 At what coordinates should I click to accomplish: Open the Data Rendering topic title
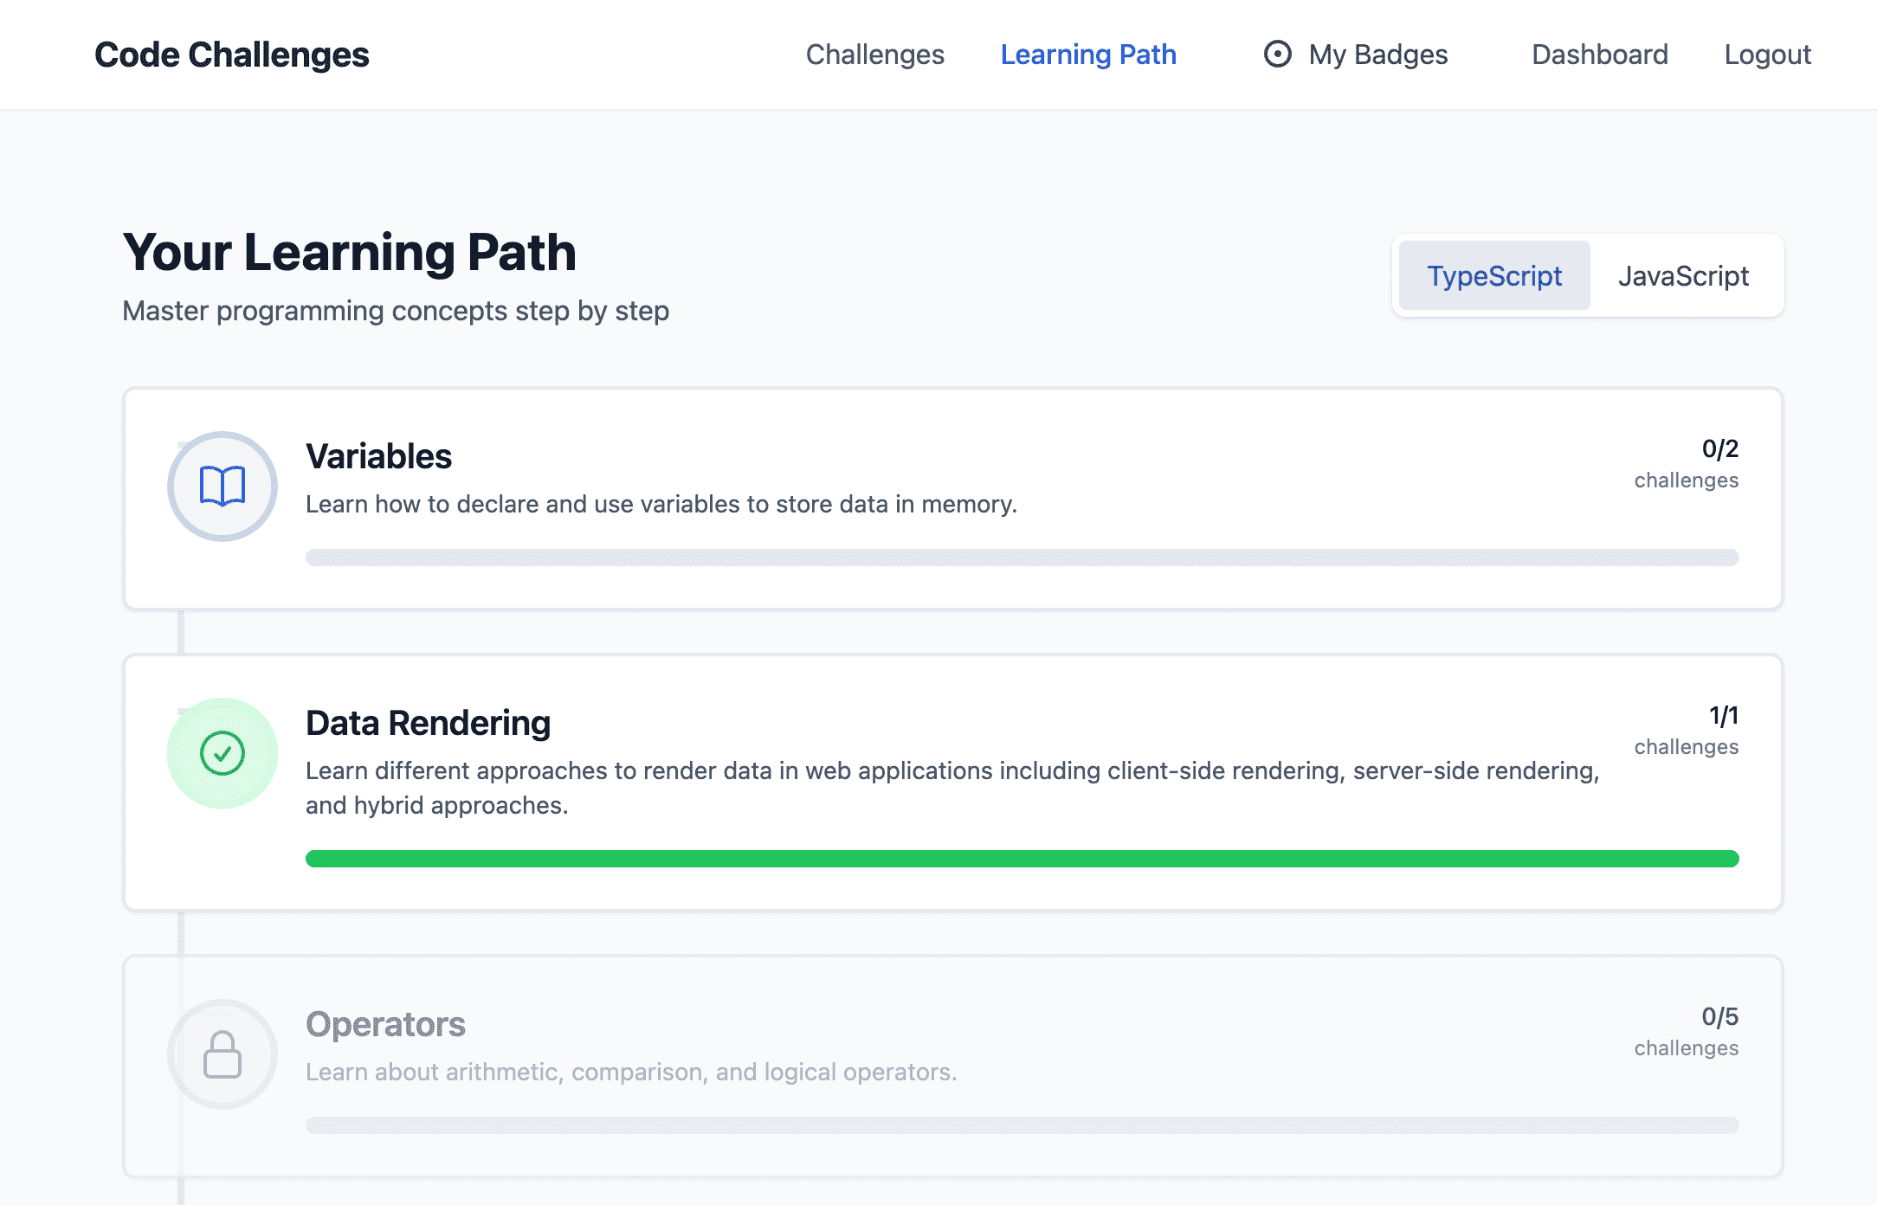(428, 723)
